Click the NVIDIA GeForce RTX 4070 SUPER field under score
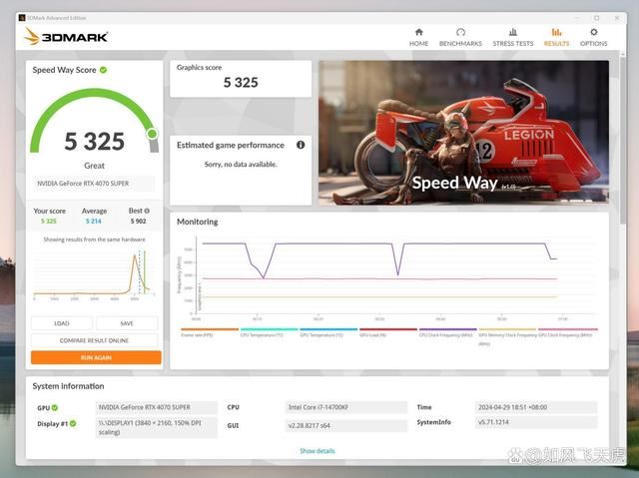Screen dimensions: 639x478 click(94, 184)
